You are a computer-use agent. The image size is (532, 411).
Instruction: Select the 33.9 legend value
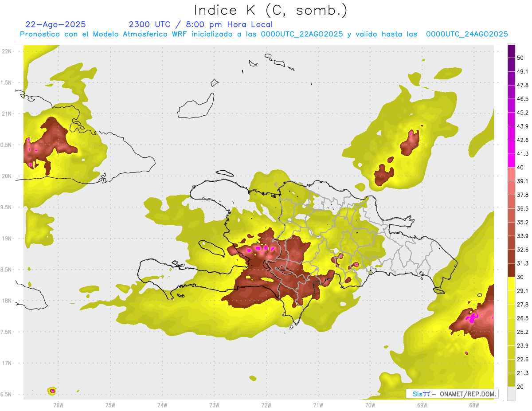[523, 236]
